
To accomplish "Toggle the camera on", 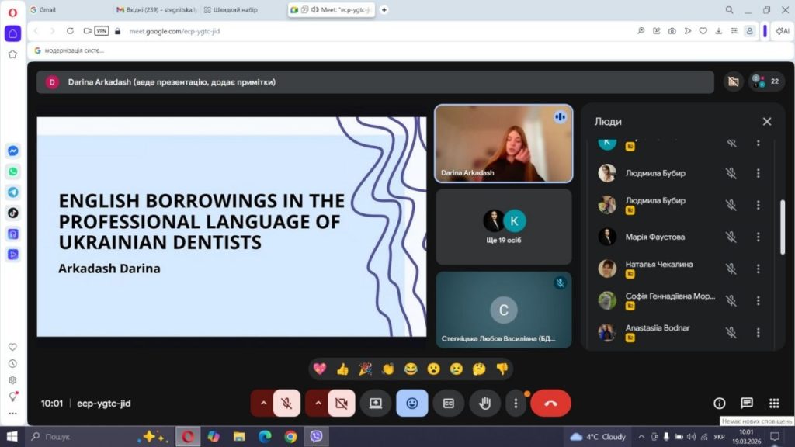I will click(341, 403).
